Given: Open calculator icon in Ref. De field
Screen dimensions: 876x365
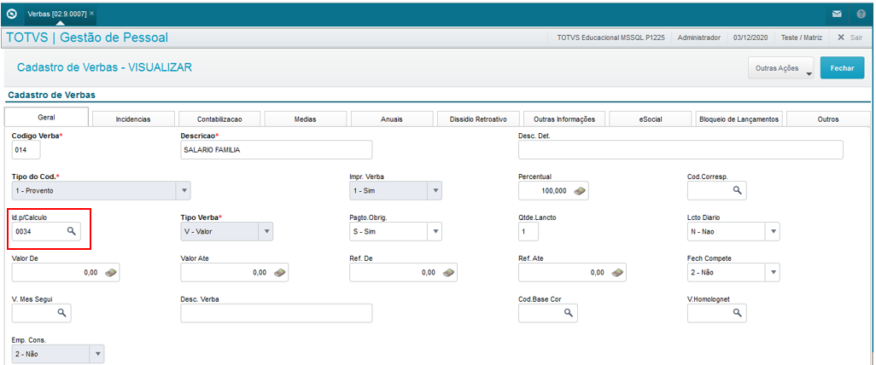Looking at the screenshot, I should tap(448, 272).
